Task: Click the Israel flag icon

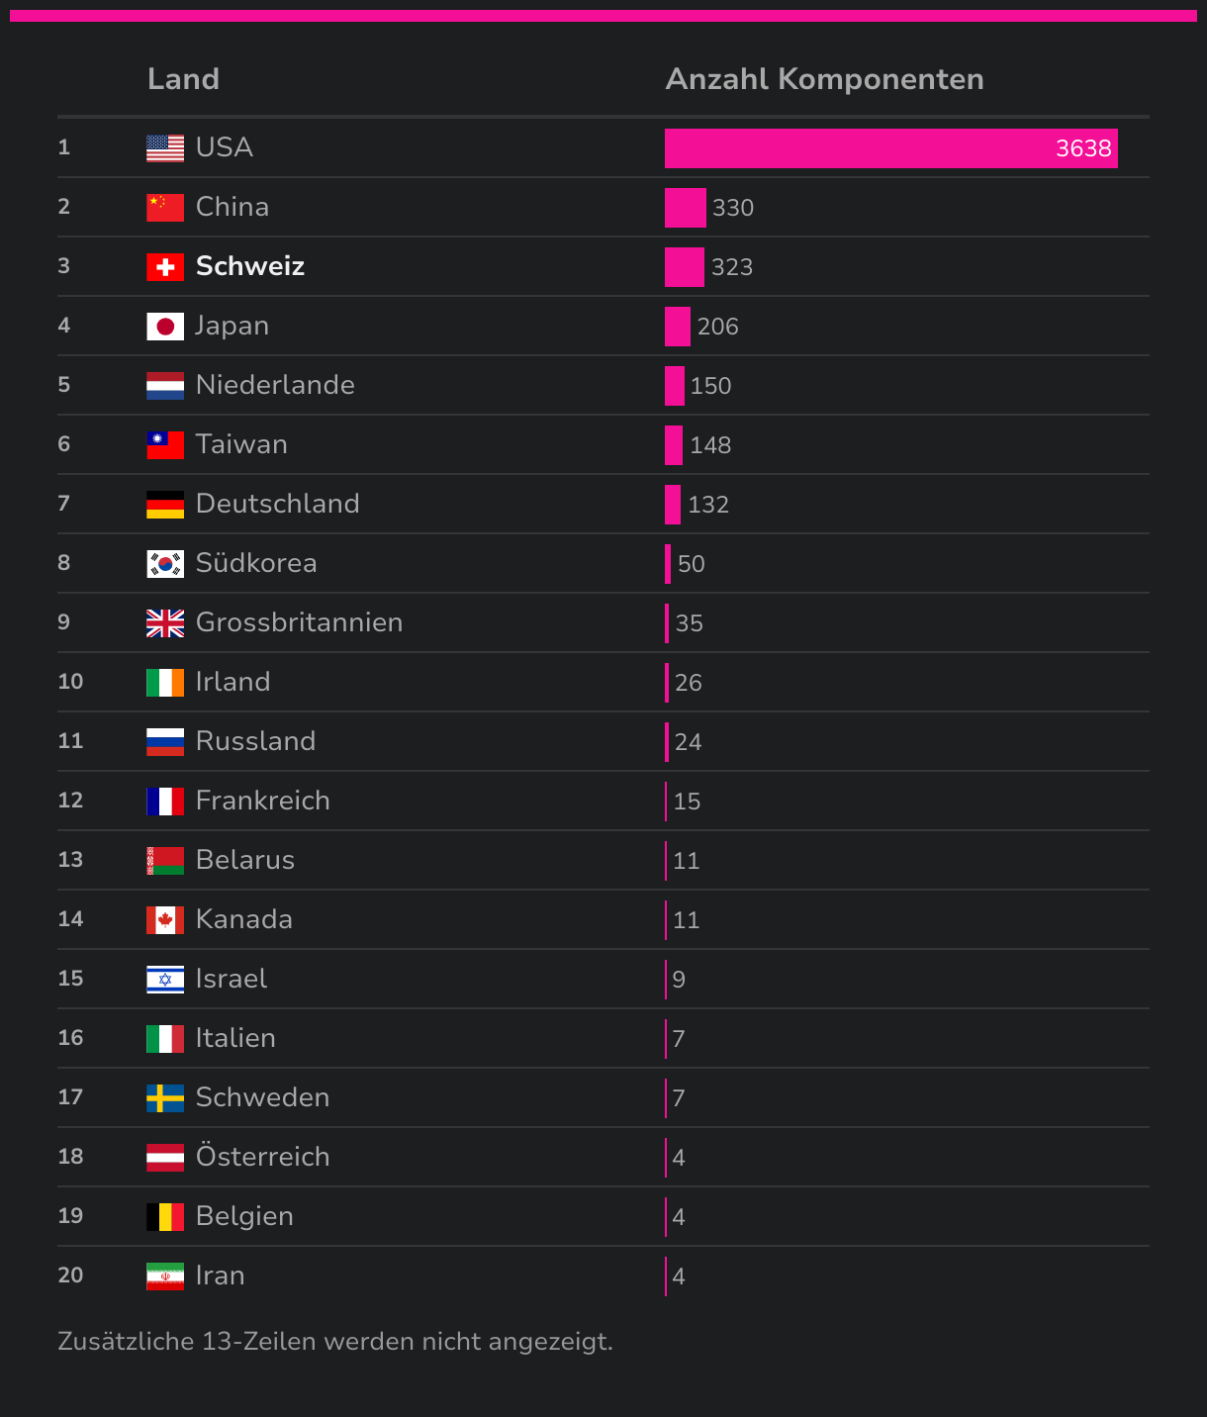Action: pyautogui.click(x=165, y=980)
